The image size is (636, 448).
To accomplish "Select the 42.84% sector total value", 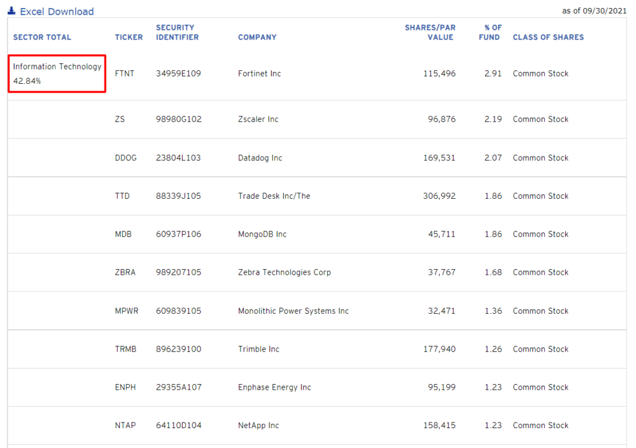I will [27, 81].
